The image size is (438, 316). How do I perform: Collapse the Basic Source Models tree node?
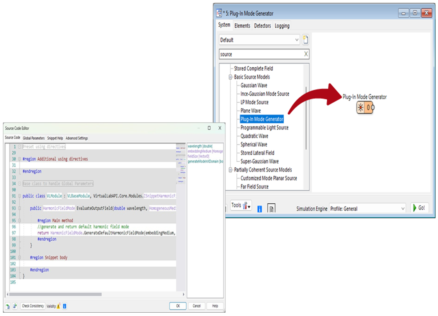[230, 77]
